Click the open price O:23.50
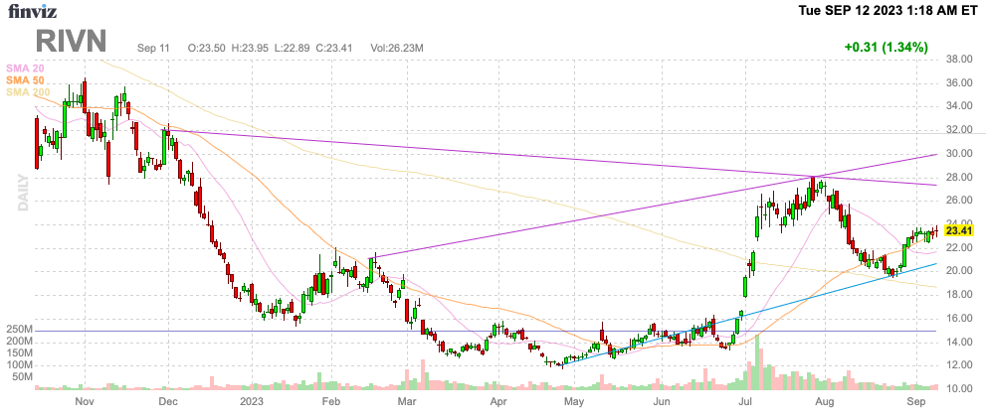 [208, 48]
